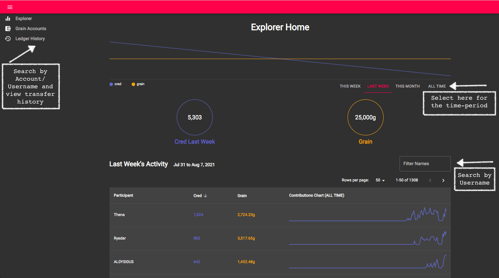Toggle the grain legend dot
The width and height of the screenshot is (499, 278).
point(133,84)
